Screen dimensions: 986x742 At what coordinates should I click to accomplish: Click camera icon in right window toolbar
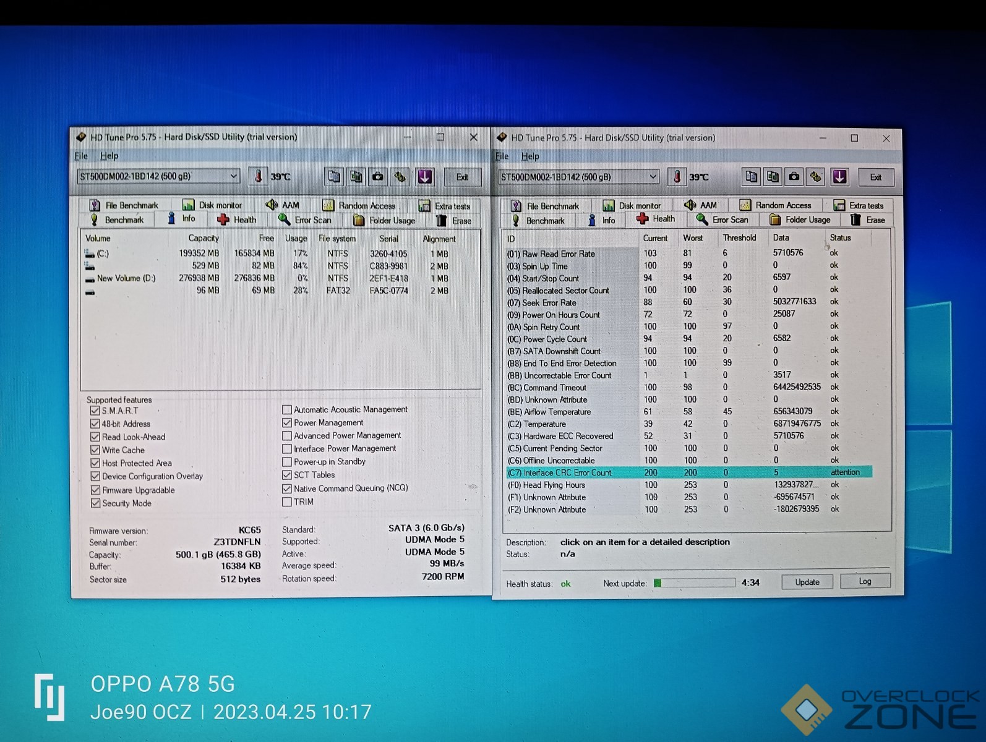point(794,177)
